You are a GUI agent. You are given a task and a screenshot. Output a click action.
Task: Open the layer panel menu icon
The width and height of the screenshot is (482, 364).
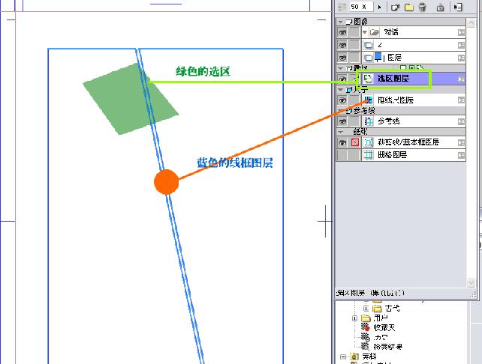[x=458, y=7]
